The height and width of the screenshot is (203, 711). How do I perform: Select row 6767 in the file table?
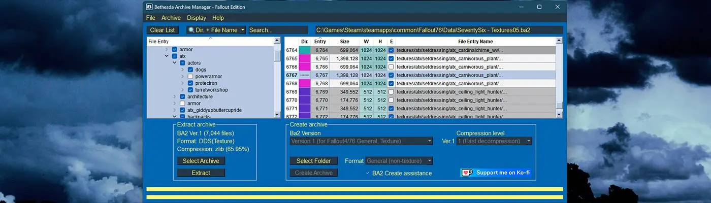pos(420,75)
